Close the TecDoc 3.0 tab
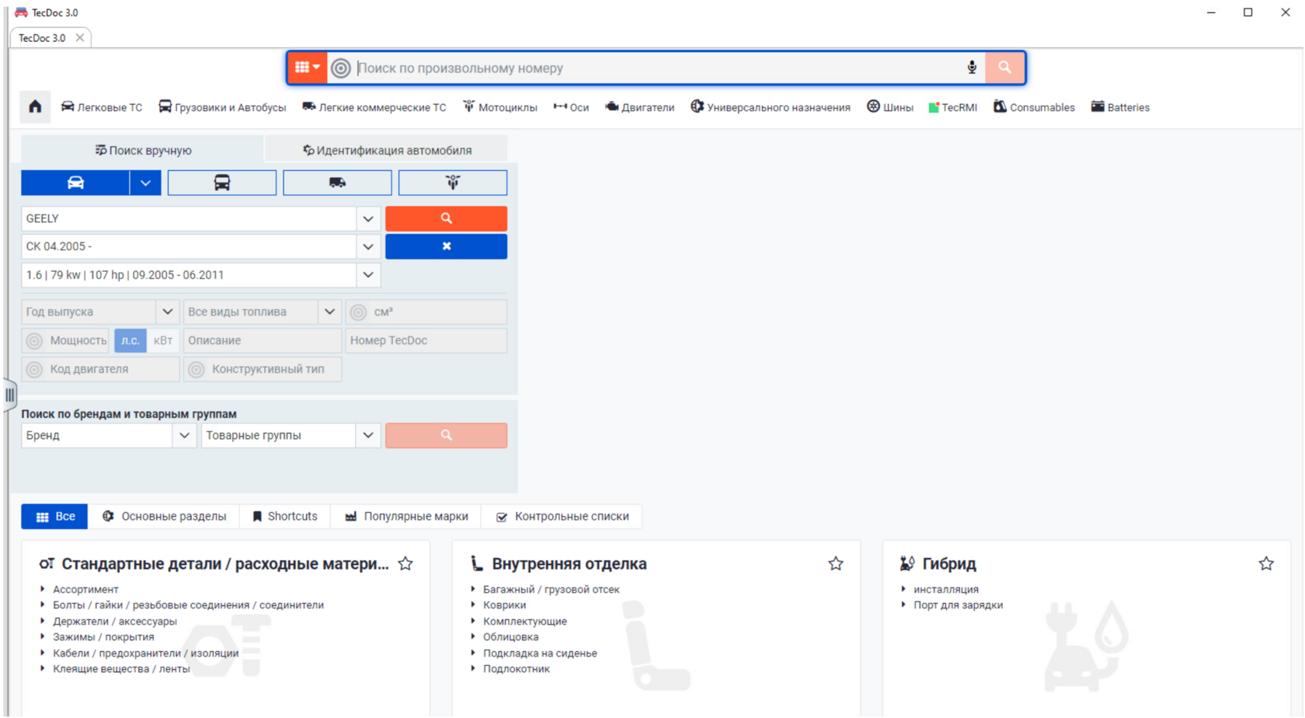 [80, 37]
